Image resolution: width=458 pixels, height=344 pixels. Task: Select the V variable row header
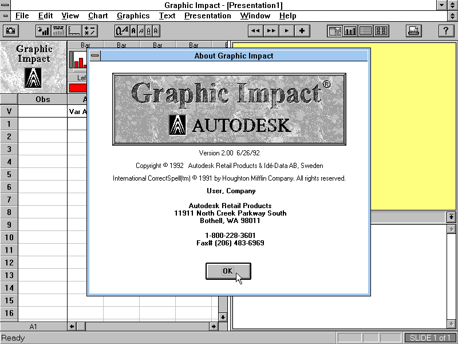pyautogui.click(x=9, y=111)
